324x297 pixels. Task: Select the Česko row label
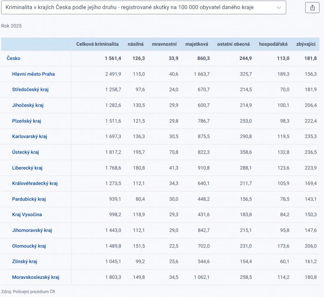14,58
